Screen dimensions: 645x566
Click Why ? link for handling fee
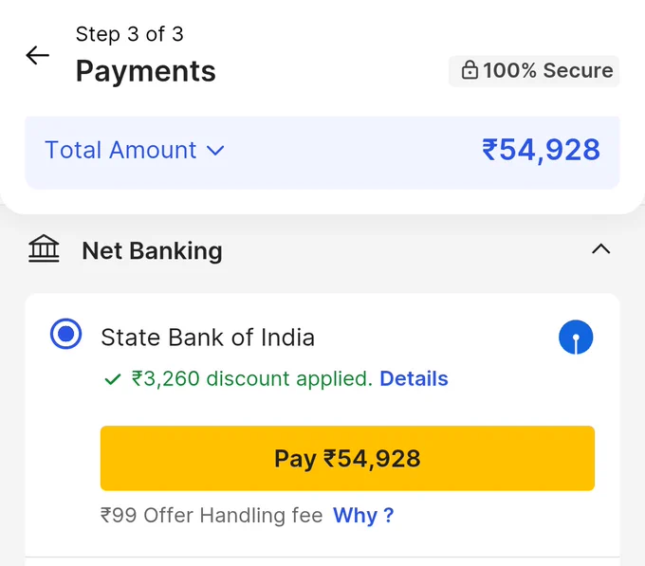pyautogui.click(x=363, y=516)
